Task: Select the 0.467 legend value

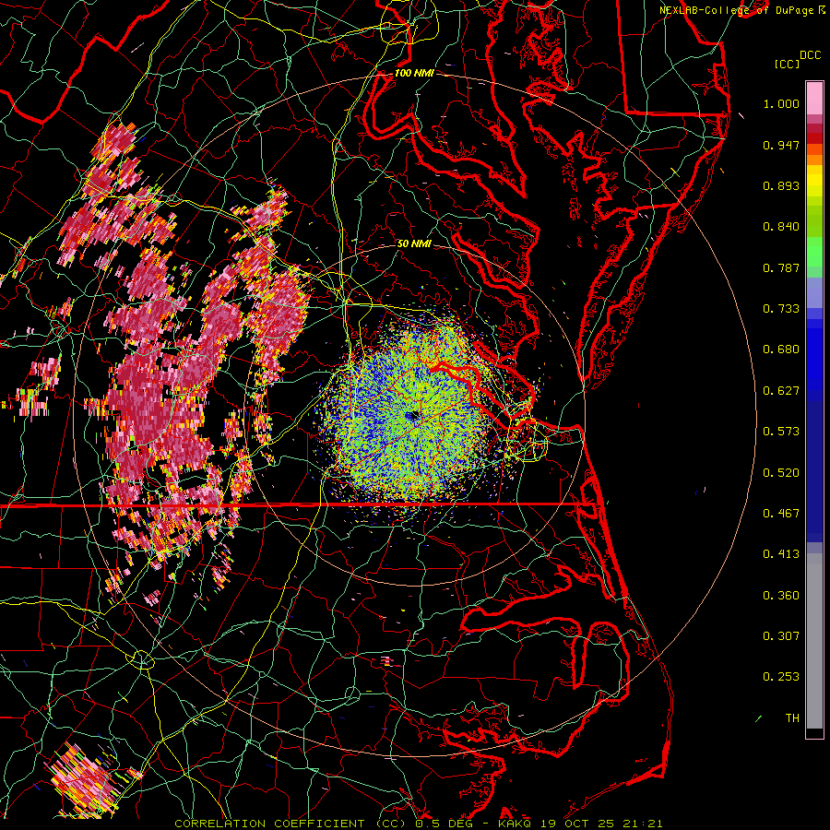Action: (x=781, y=514)
